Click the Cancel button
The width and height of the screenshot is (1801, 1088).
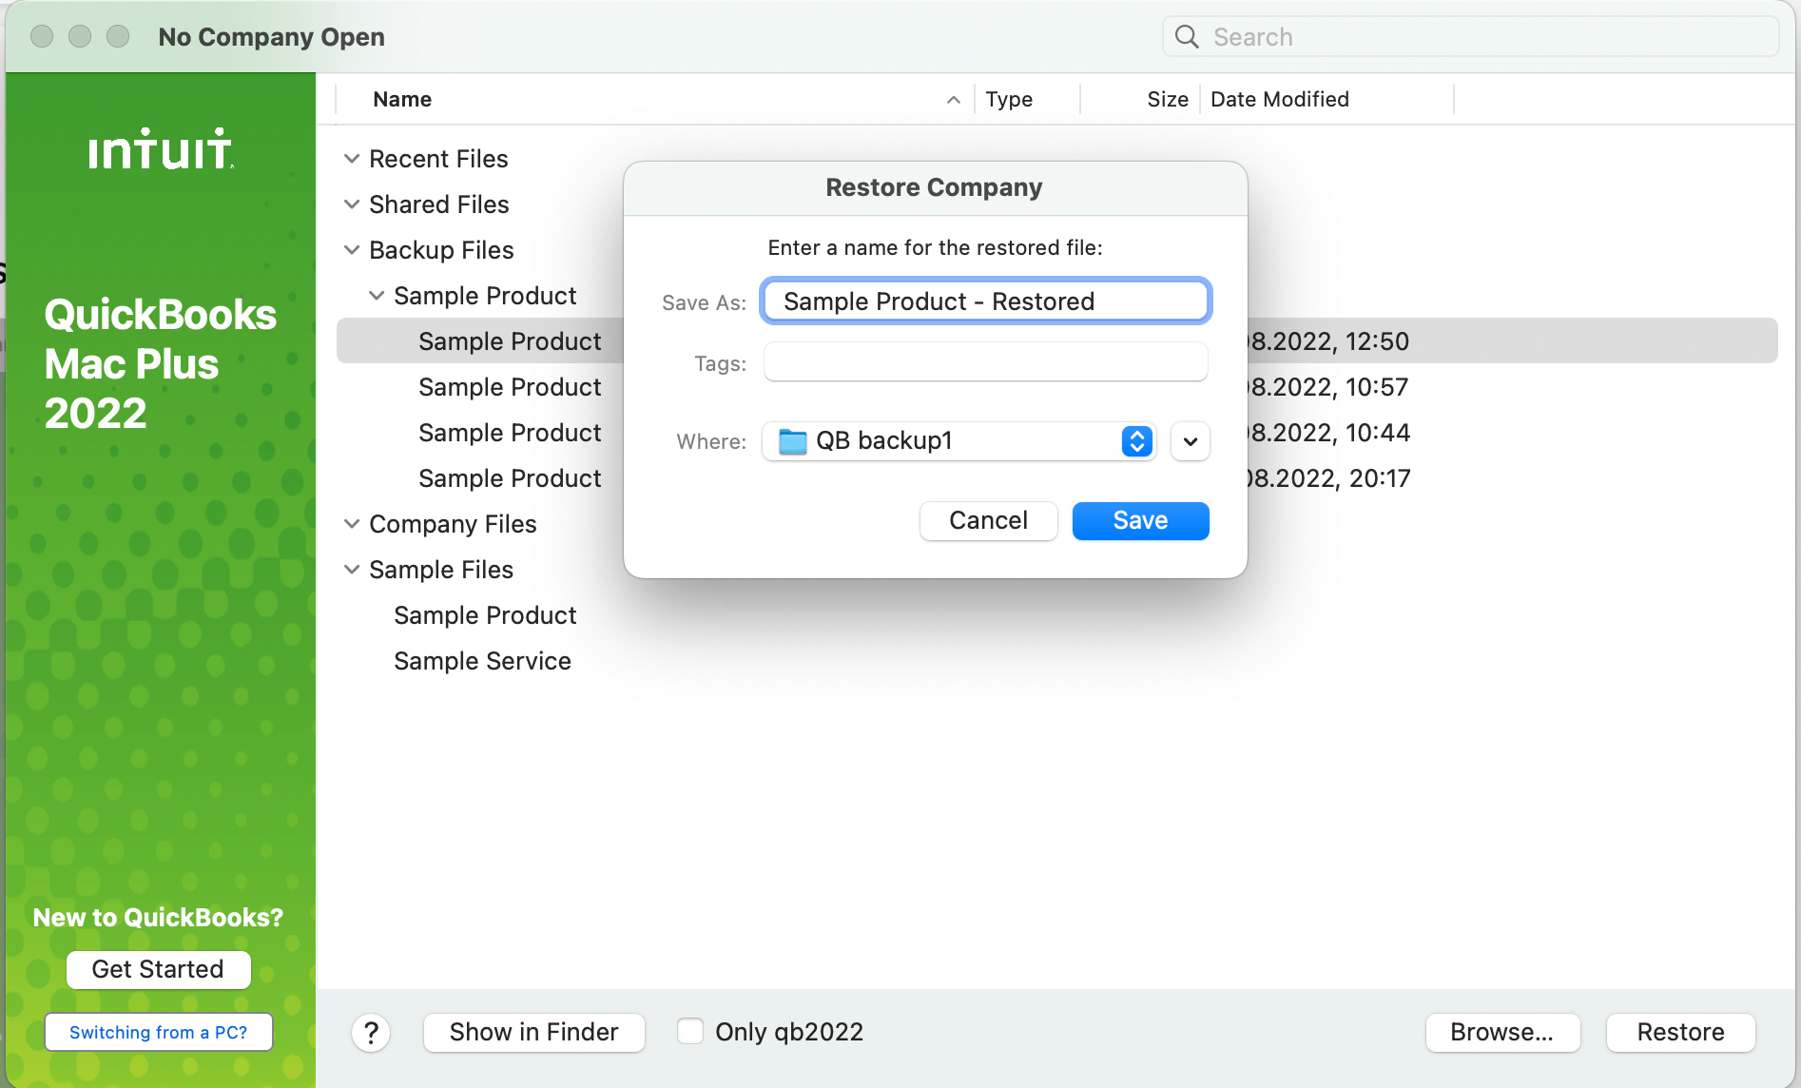click(988, 520)
